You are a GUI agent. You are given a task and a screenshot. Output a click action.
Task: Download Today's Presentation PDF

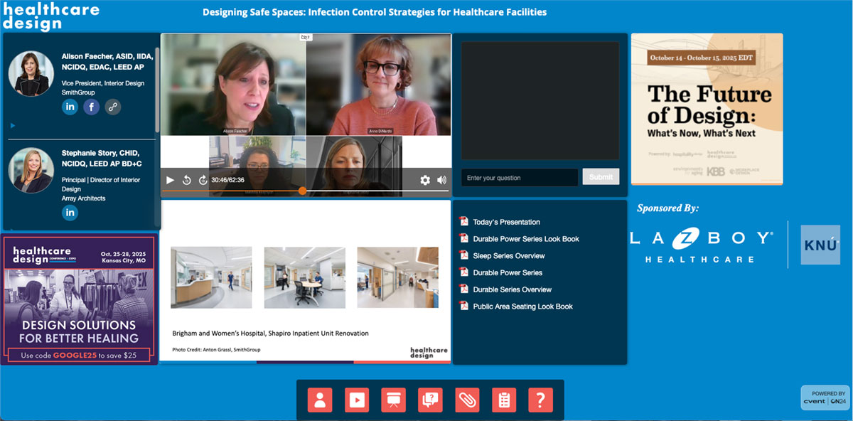point(506,222)
